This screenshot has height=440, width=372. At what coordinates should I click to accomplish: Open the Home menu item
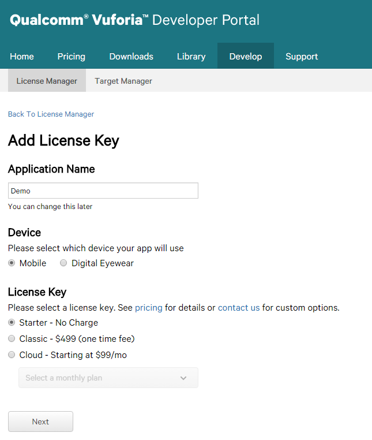pos(22,57)
